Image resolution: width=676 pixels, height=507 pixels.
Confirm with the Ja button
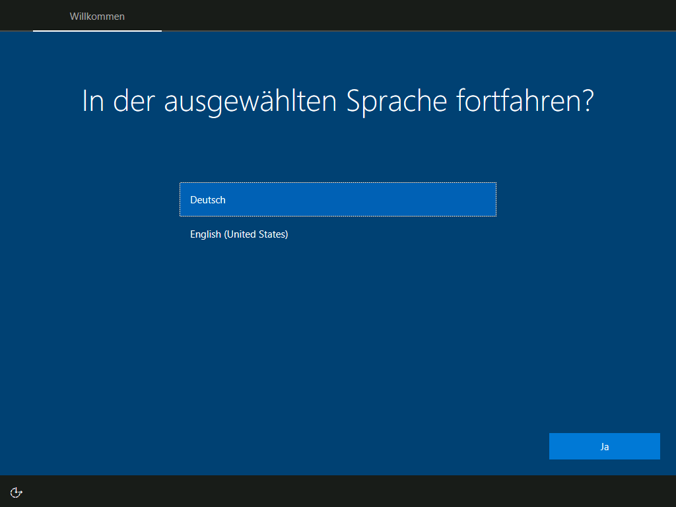[604, 446]
